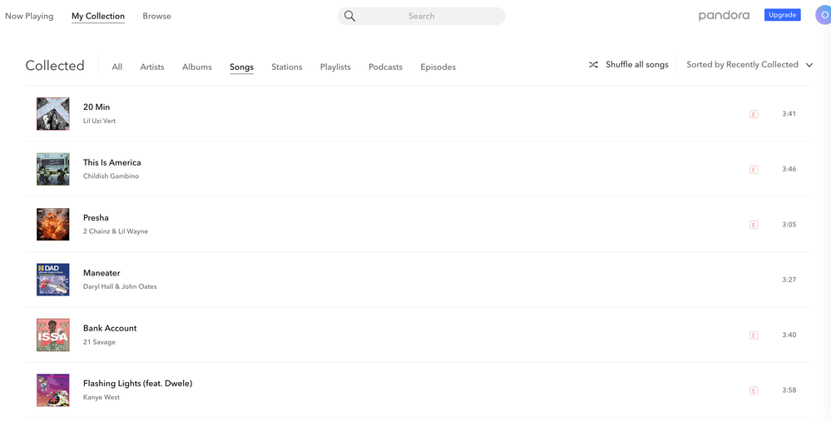Open song title This Is America
The width and height of the screenshot is (831, 422).
pos(111,162)
